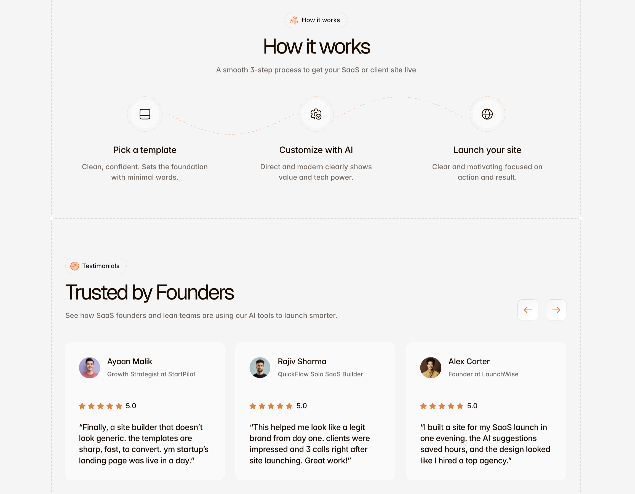Click the Testimonials badge chart icon

click(x=75, y=266)
